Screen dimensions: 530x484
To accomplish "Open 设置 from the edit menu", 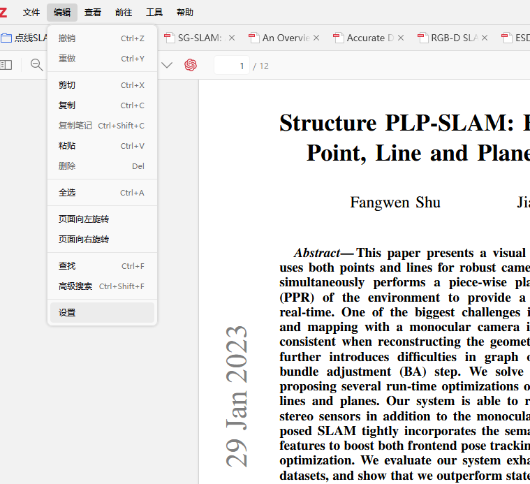I will [102, 313].
